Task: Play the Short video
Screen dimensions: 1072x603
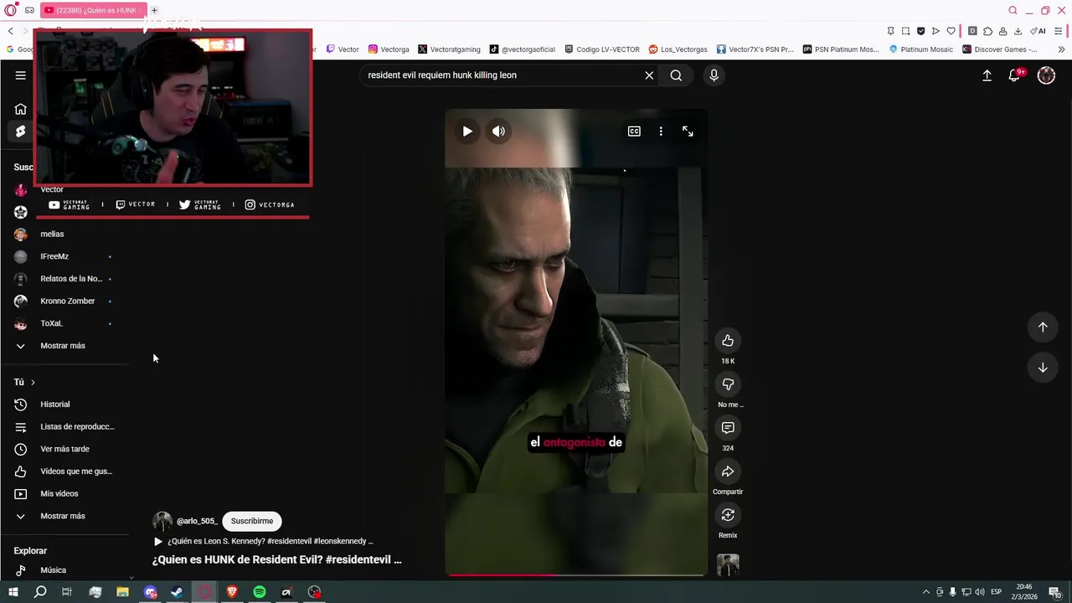Action: coord(467,131)
